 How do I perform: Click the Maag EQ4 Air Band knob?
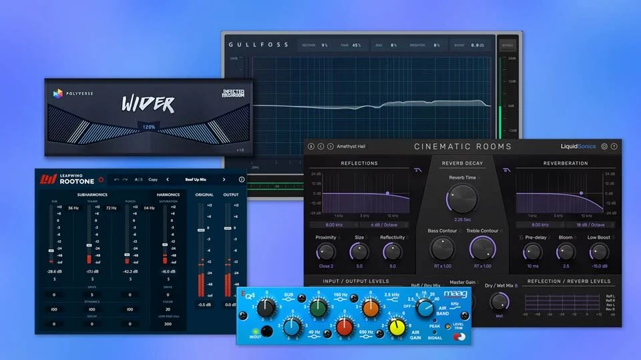click(425, 308)
